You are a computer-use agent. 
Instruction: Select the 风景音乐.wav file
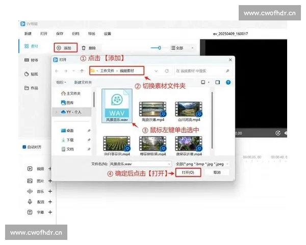[117, 106]
